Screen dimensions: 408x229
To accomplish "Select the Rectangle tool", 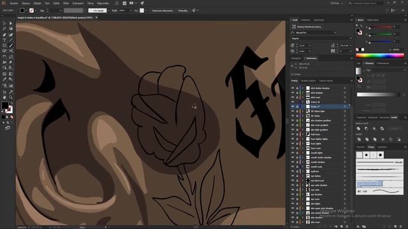I will pyautogui.click(x=4, y=45).
